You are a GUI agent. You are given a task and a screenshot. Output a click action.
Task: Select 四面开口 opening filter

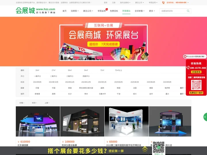[86, 76]
